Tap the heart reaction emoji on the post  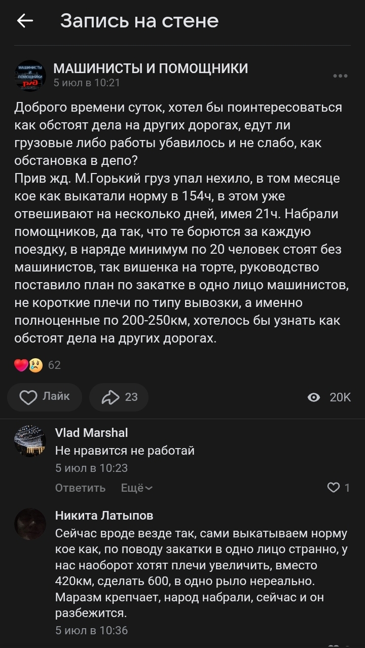pyautogui.click(x=21, y=365)
